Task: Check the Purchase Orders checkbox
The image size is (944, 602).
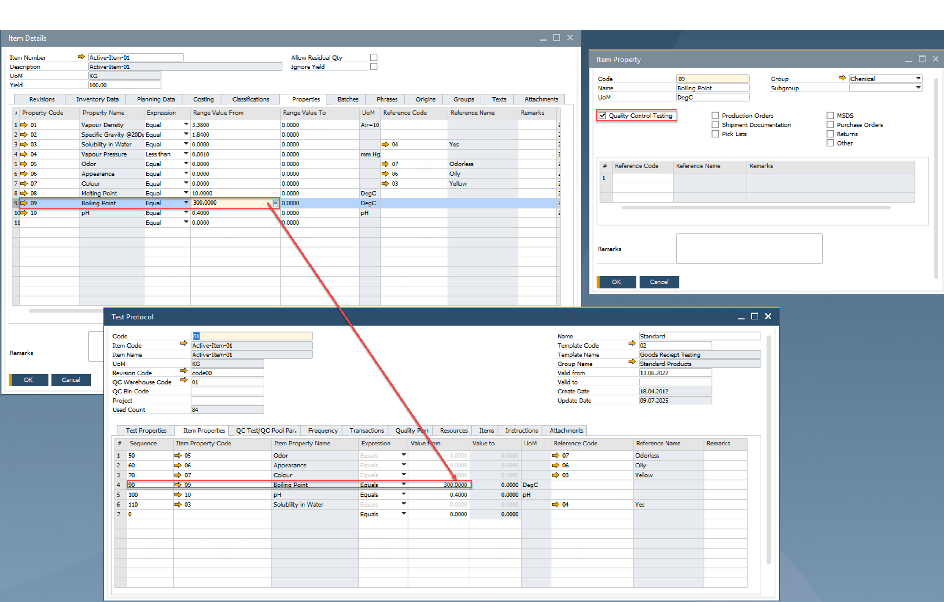Action: (830, 125)
